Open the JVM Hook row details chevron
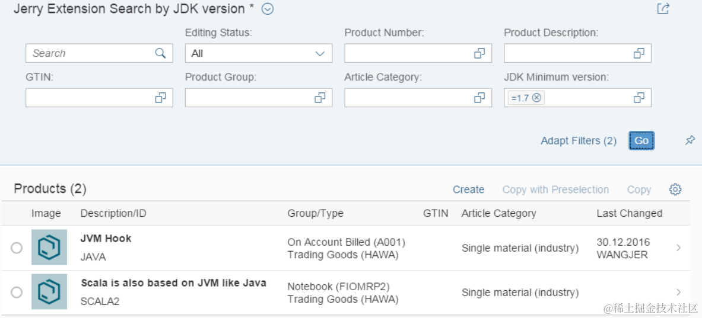The width and height of the screenshot is (702, 318). coord(678,248)
